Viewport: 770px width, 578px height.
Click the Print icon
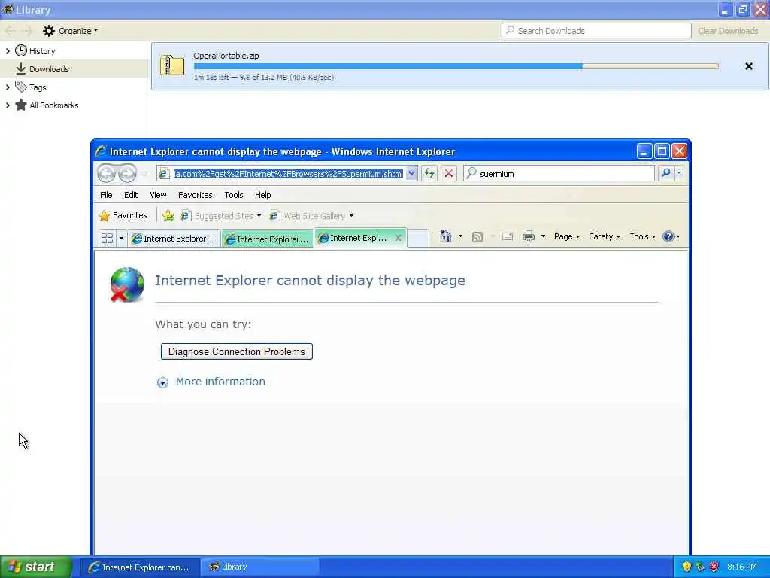529,236
